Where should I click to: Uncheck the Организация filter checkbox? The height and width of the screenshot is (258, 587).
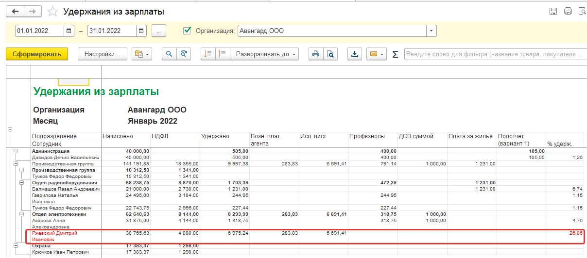[187, 31]
